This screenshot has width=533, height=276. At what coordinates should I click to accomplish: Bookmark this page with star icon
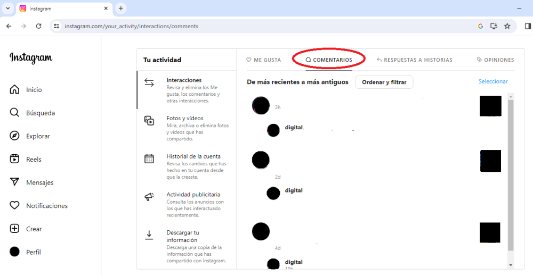tap(507, 26)
